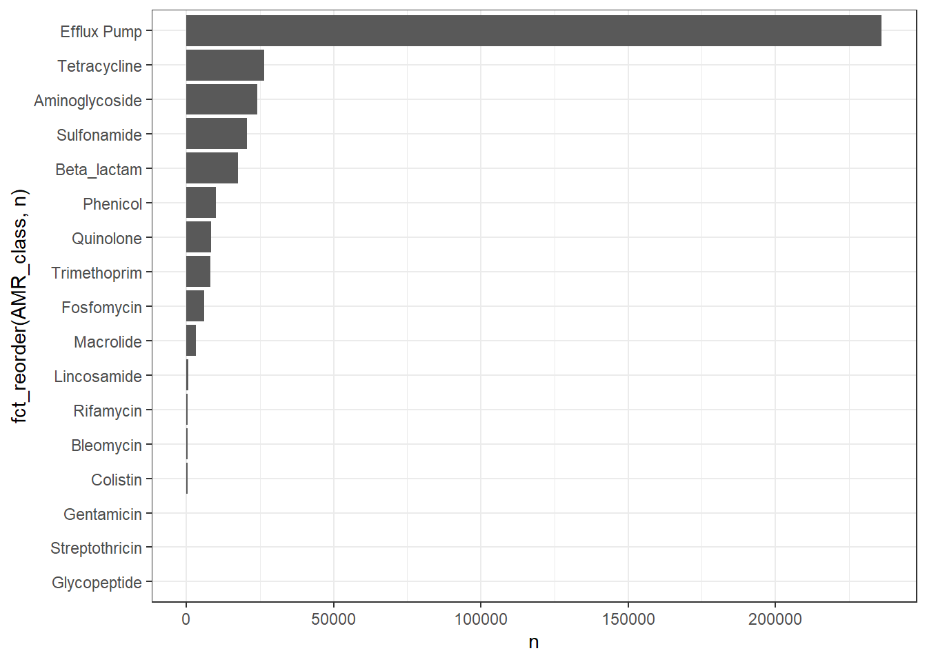Select the Macrolide bar

(x=191, y=341)
